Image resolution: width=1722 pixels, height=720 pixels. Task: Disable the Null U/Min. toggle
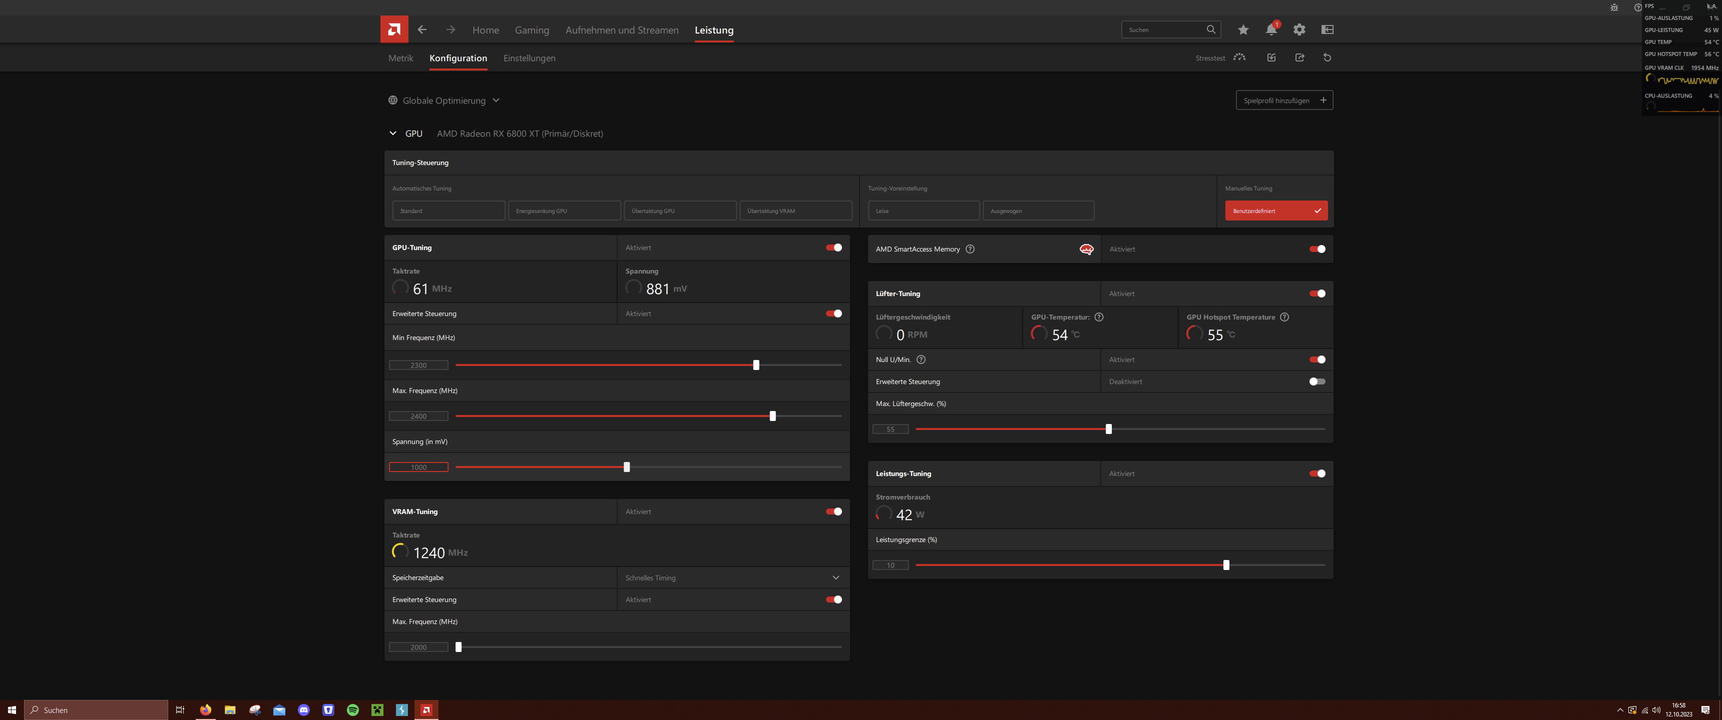click(x=1317, y=359)
